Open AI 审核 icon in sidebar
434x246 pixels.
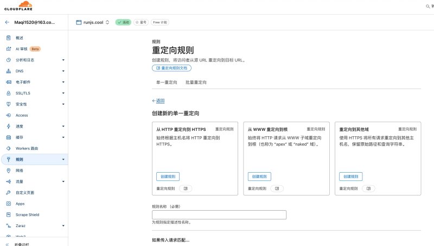[x=9, y=49]
